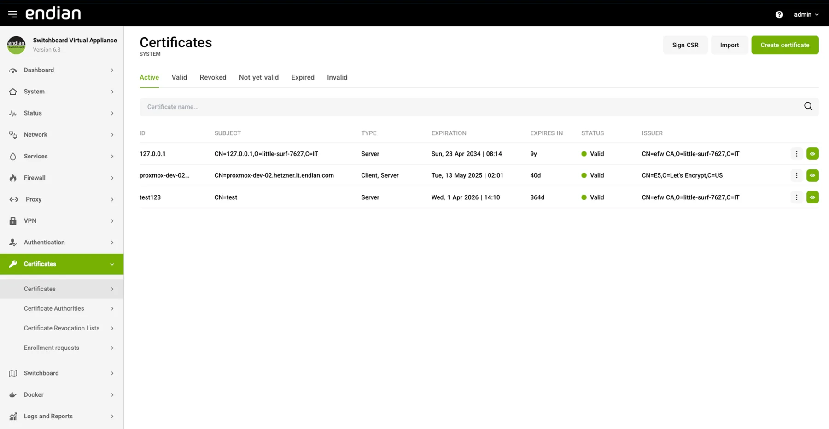Screen dimensions: 829x429
Task: Focus the Certificate name search field
Action: (472, 107)
